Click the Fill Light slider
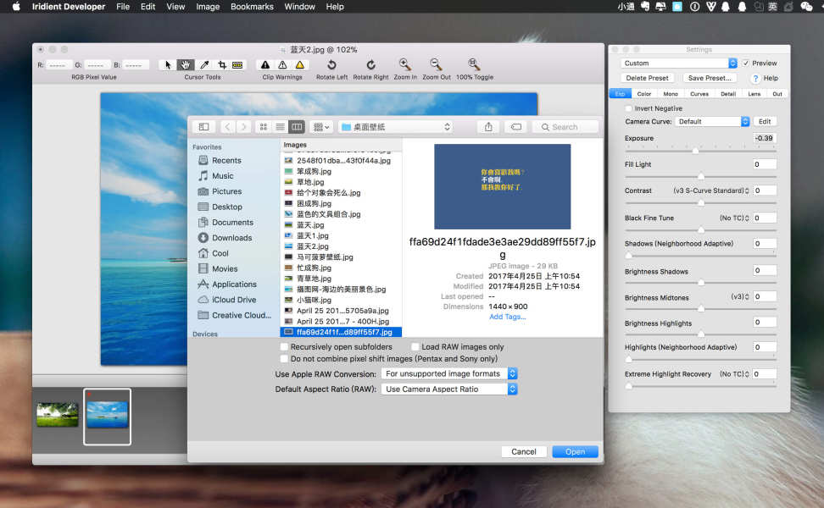This screenshot has width=824, height=508. (700, 177)
